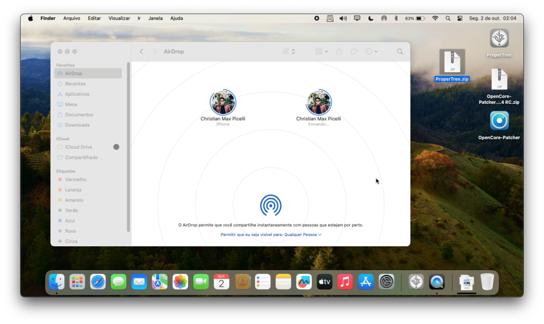
Task: Open the Trash in the Dock
Action: [x=487, y=282]
